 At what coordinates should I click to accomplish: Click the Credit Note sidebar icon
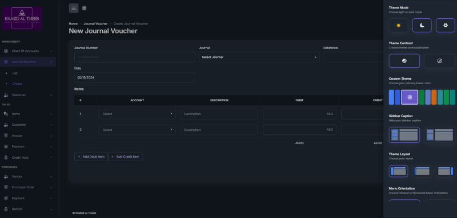[6, 158]
